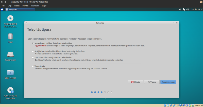Click the Telepítés most button

[168, 82]
